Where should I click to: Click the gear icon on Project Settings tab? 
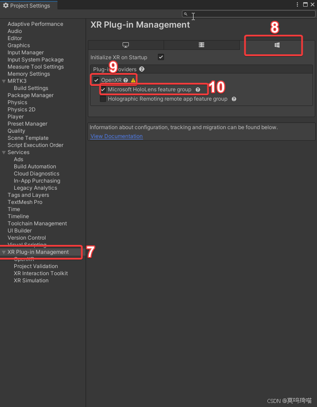coord(6,5)
